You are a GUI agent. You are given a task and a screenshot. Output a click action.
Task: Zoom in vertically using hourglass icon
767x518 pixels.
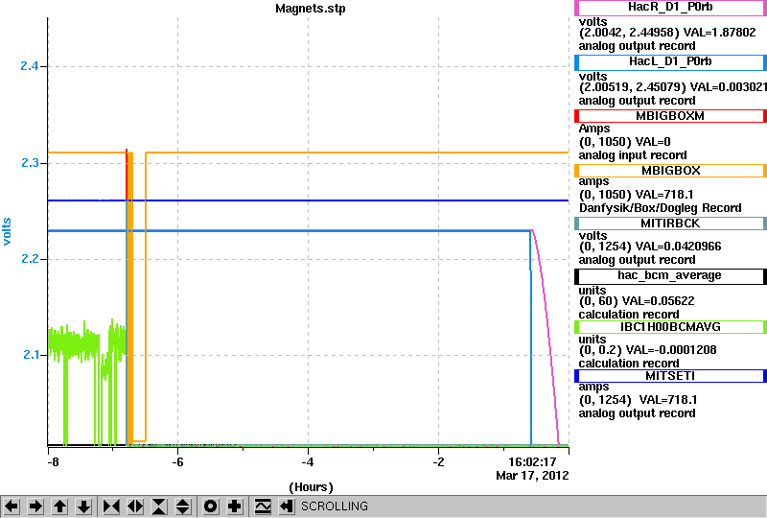(159, 506)
